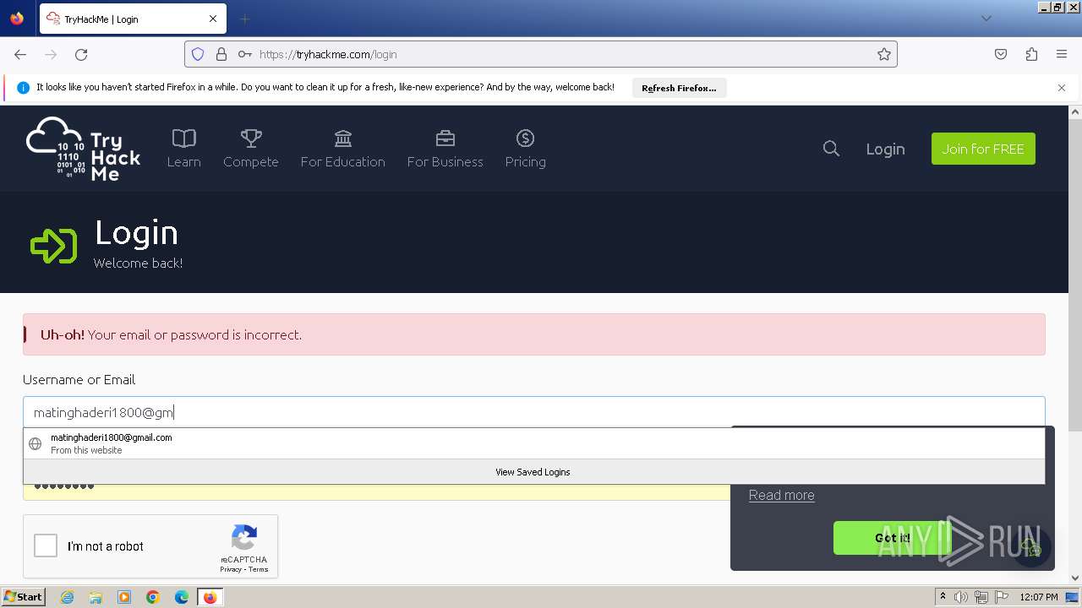This screenshot has width=1082, height=608.
Task: Click the Refresh Firefox button
Action: point(679,88)
